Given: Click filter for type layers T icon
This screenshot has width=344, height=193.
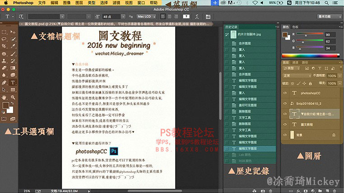Looking at the screenshot, I should [x=320, y=68].
